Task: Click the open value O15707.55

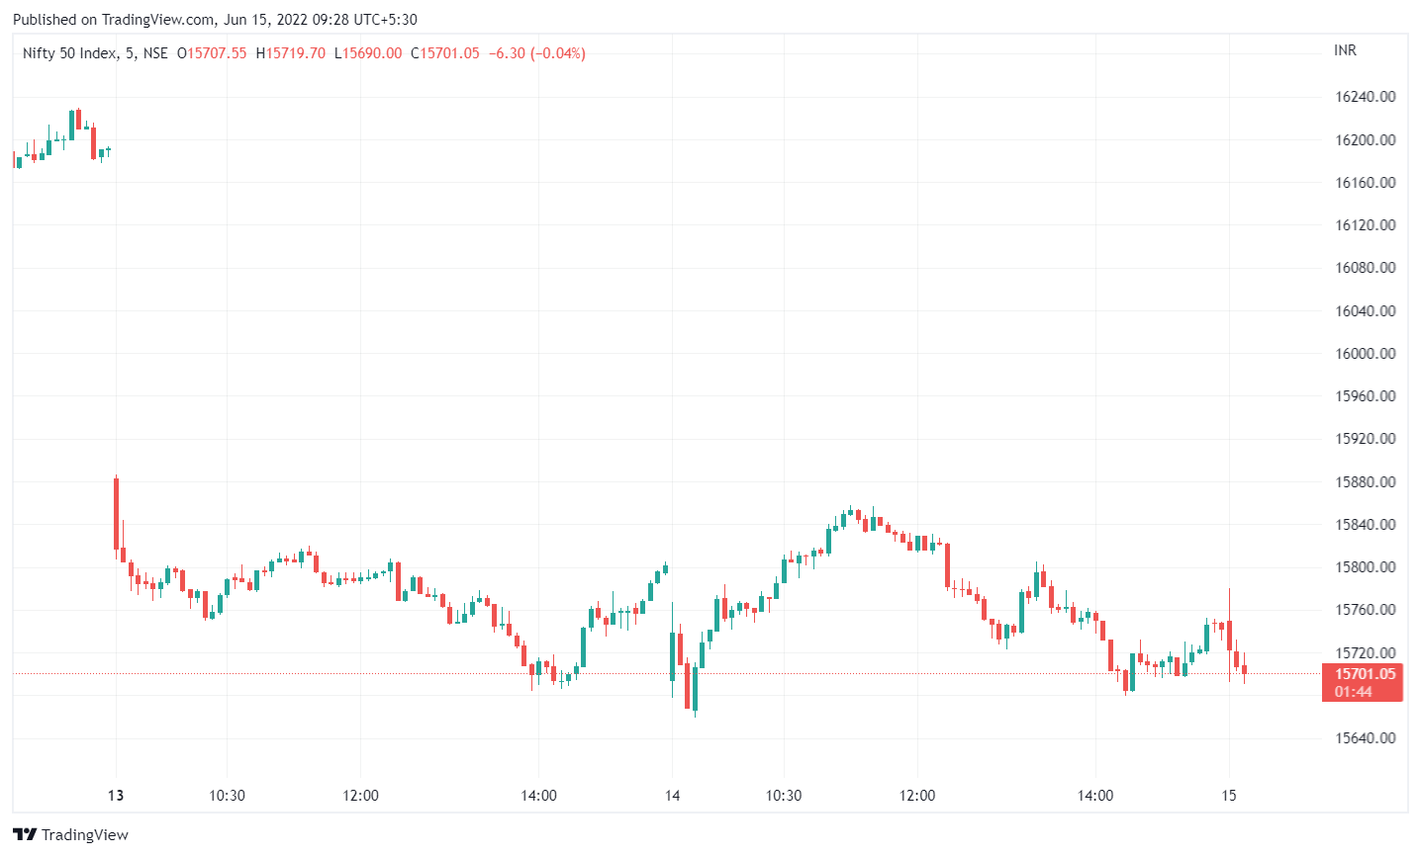Action: click(212, 53)
